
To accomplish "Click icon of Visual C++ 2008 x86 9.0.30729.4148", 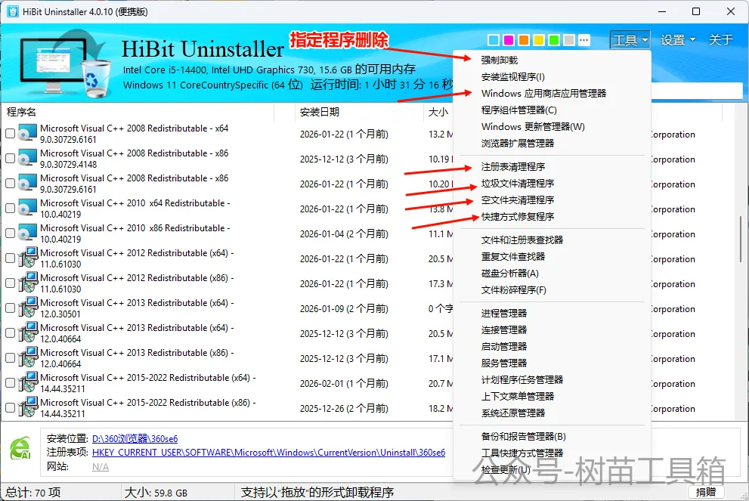I will click(27, 158).
